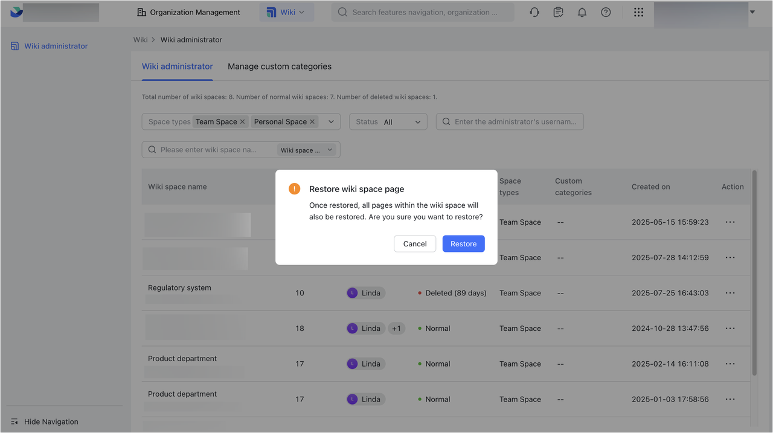
Task: Switch to the Wiki administrator tab
Action: pyautogui.click(x=178, y=66)
